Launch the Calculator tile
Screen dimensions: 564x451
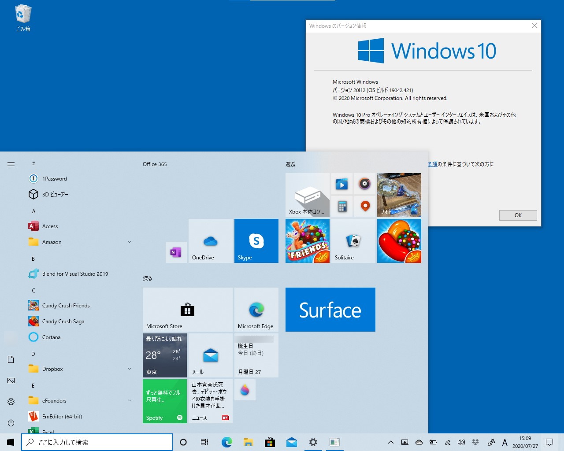(342, 206)
